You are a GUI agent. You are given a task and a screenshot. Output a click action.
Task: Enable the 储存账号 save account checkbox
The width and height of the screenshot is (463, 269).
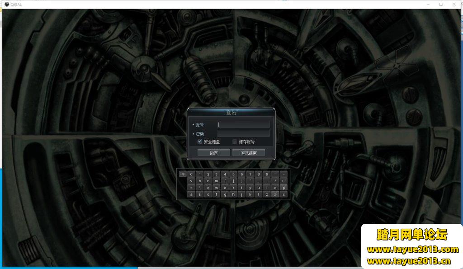point(235,142)
